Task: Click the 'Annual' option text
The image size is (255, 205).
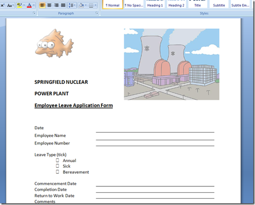Action: [x=70, y=161]
